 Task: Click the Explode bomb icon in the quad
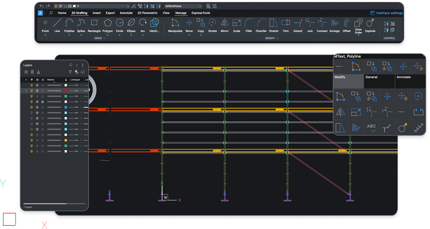click(x=403, y=128)
